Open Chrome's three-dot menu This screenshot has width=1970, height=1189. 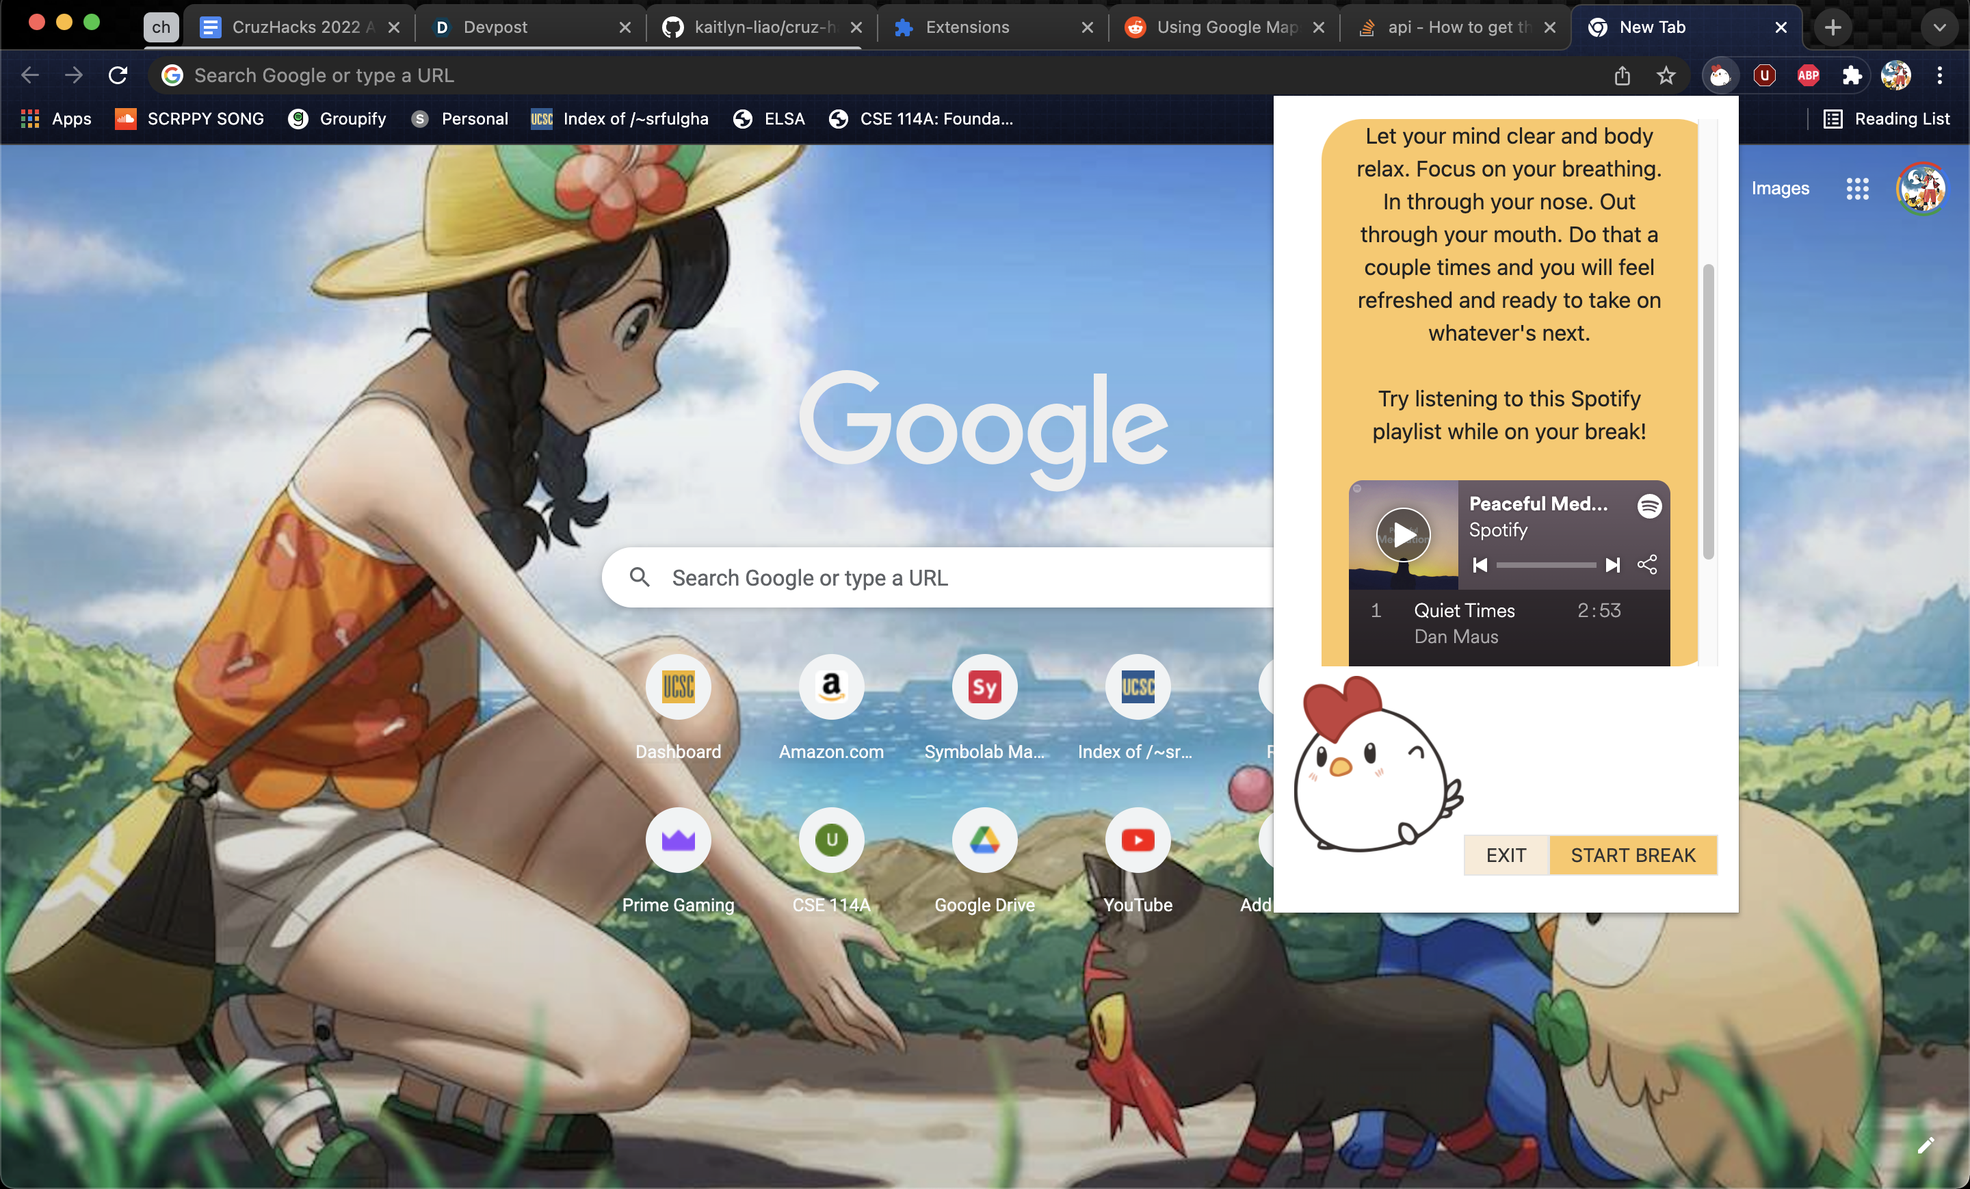click(1939, 76)
